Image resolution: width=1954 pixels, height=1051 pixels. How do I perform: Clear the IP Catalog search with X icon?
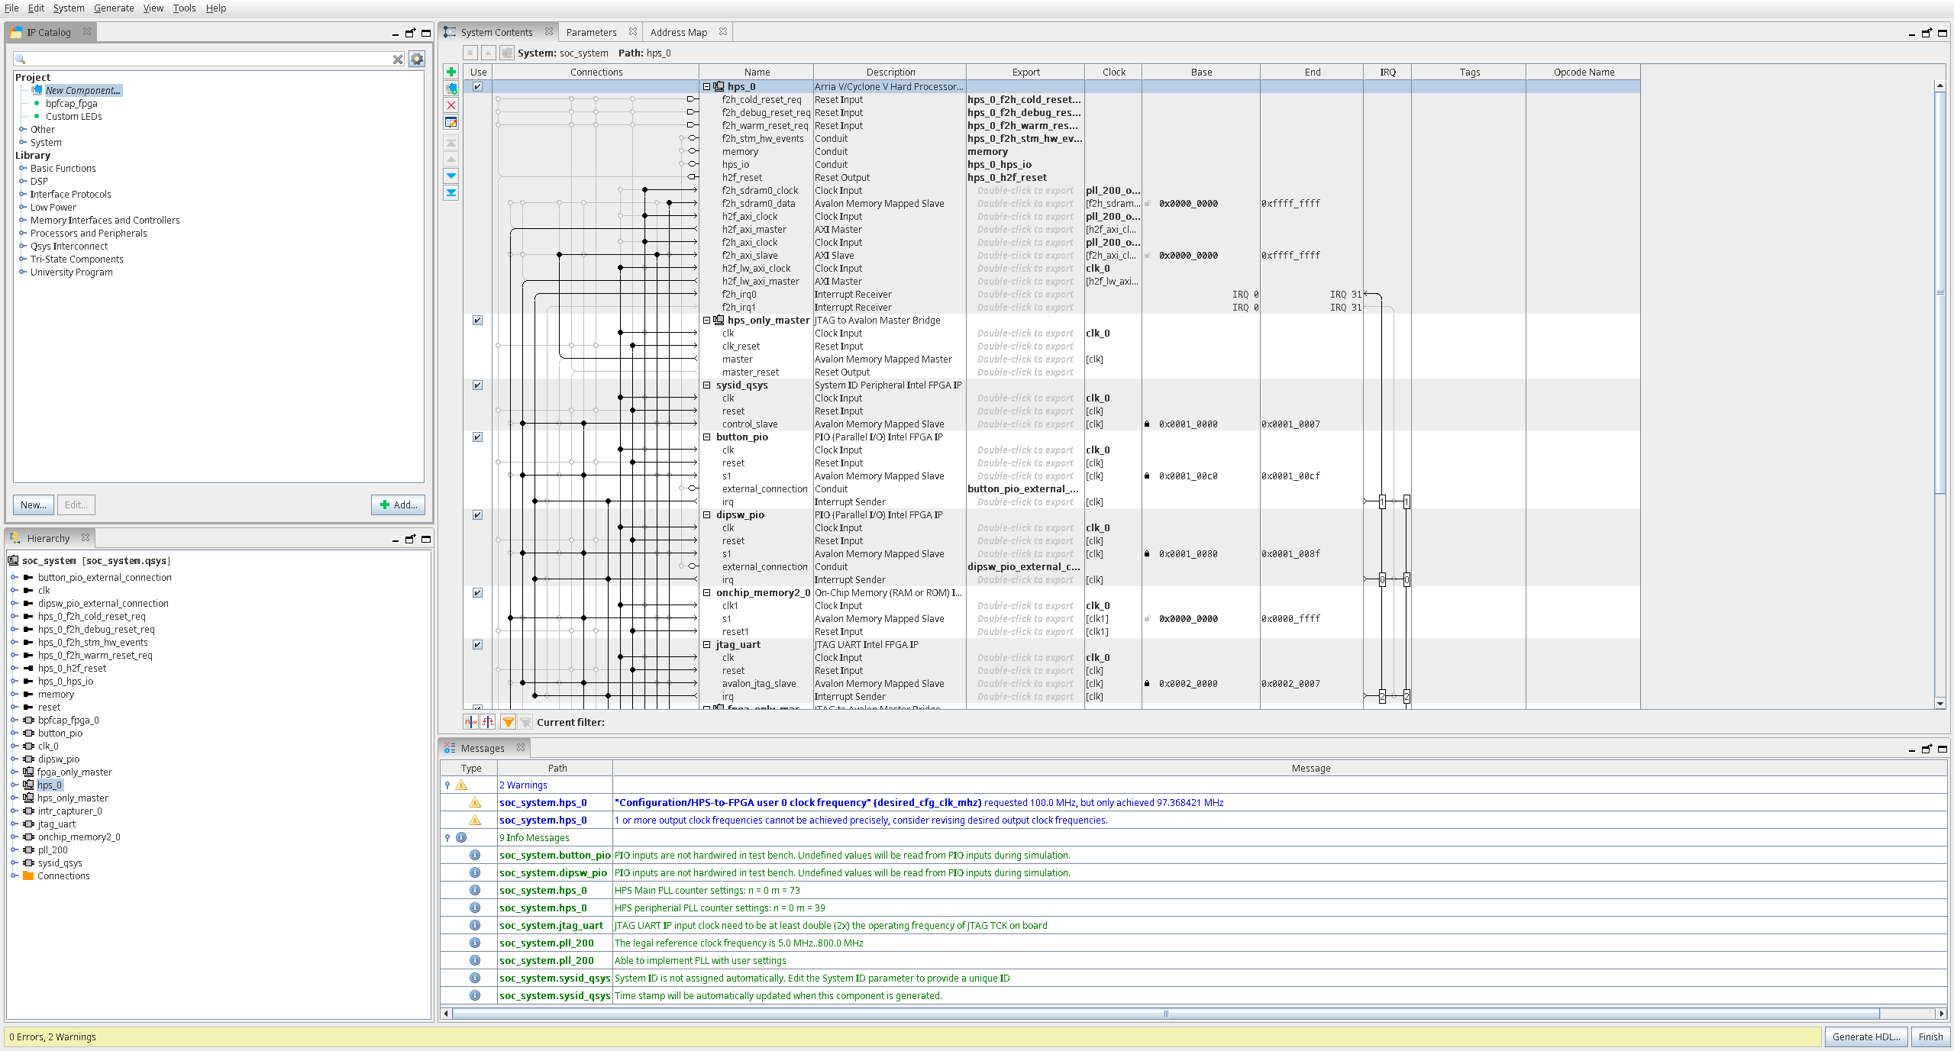(398, 60)
